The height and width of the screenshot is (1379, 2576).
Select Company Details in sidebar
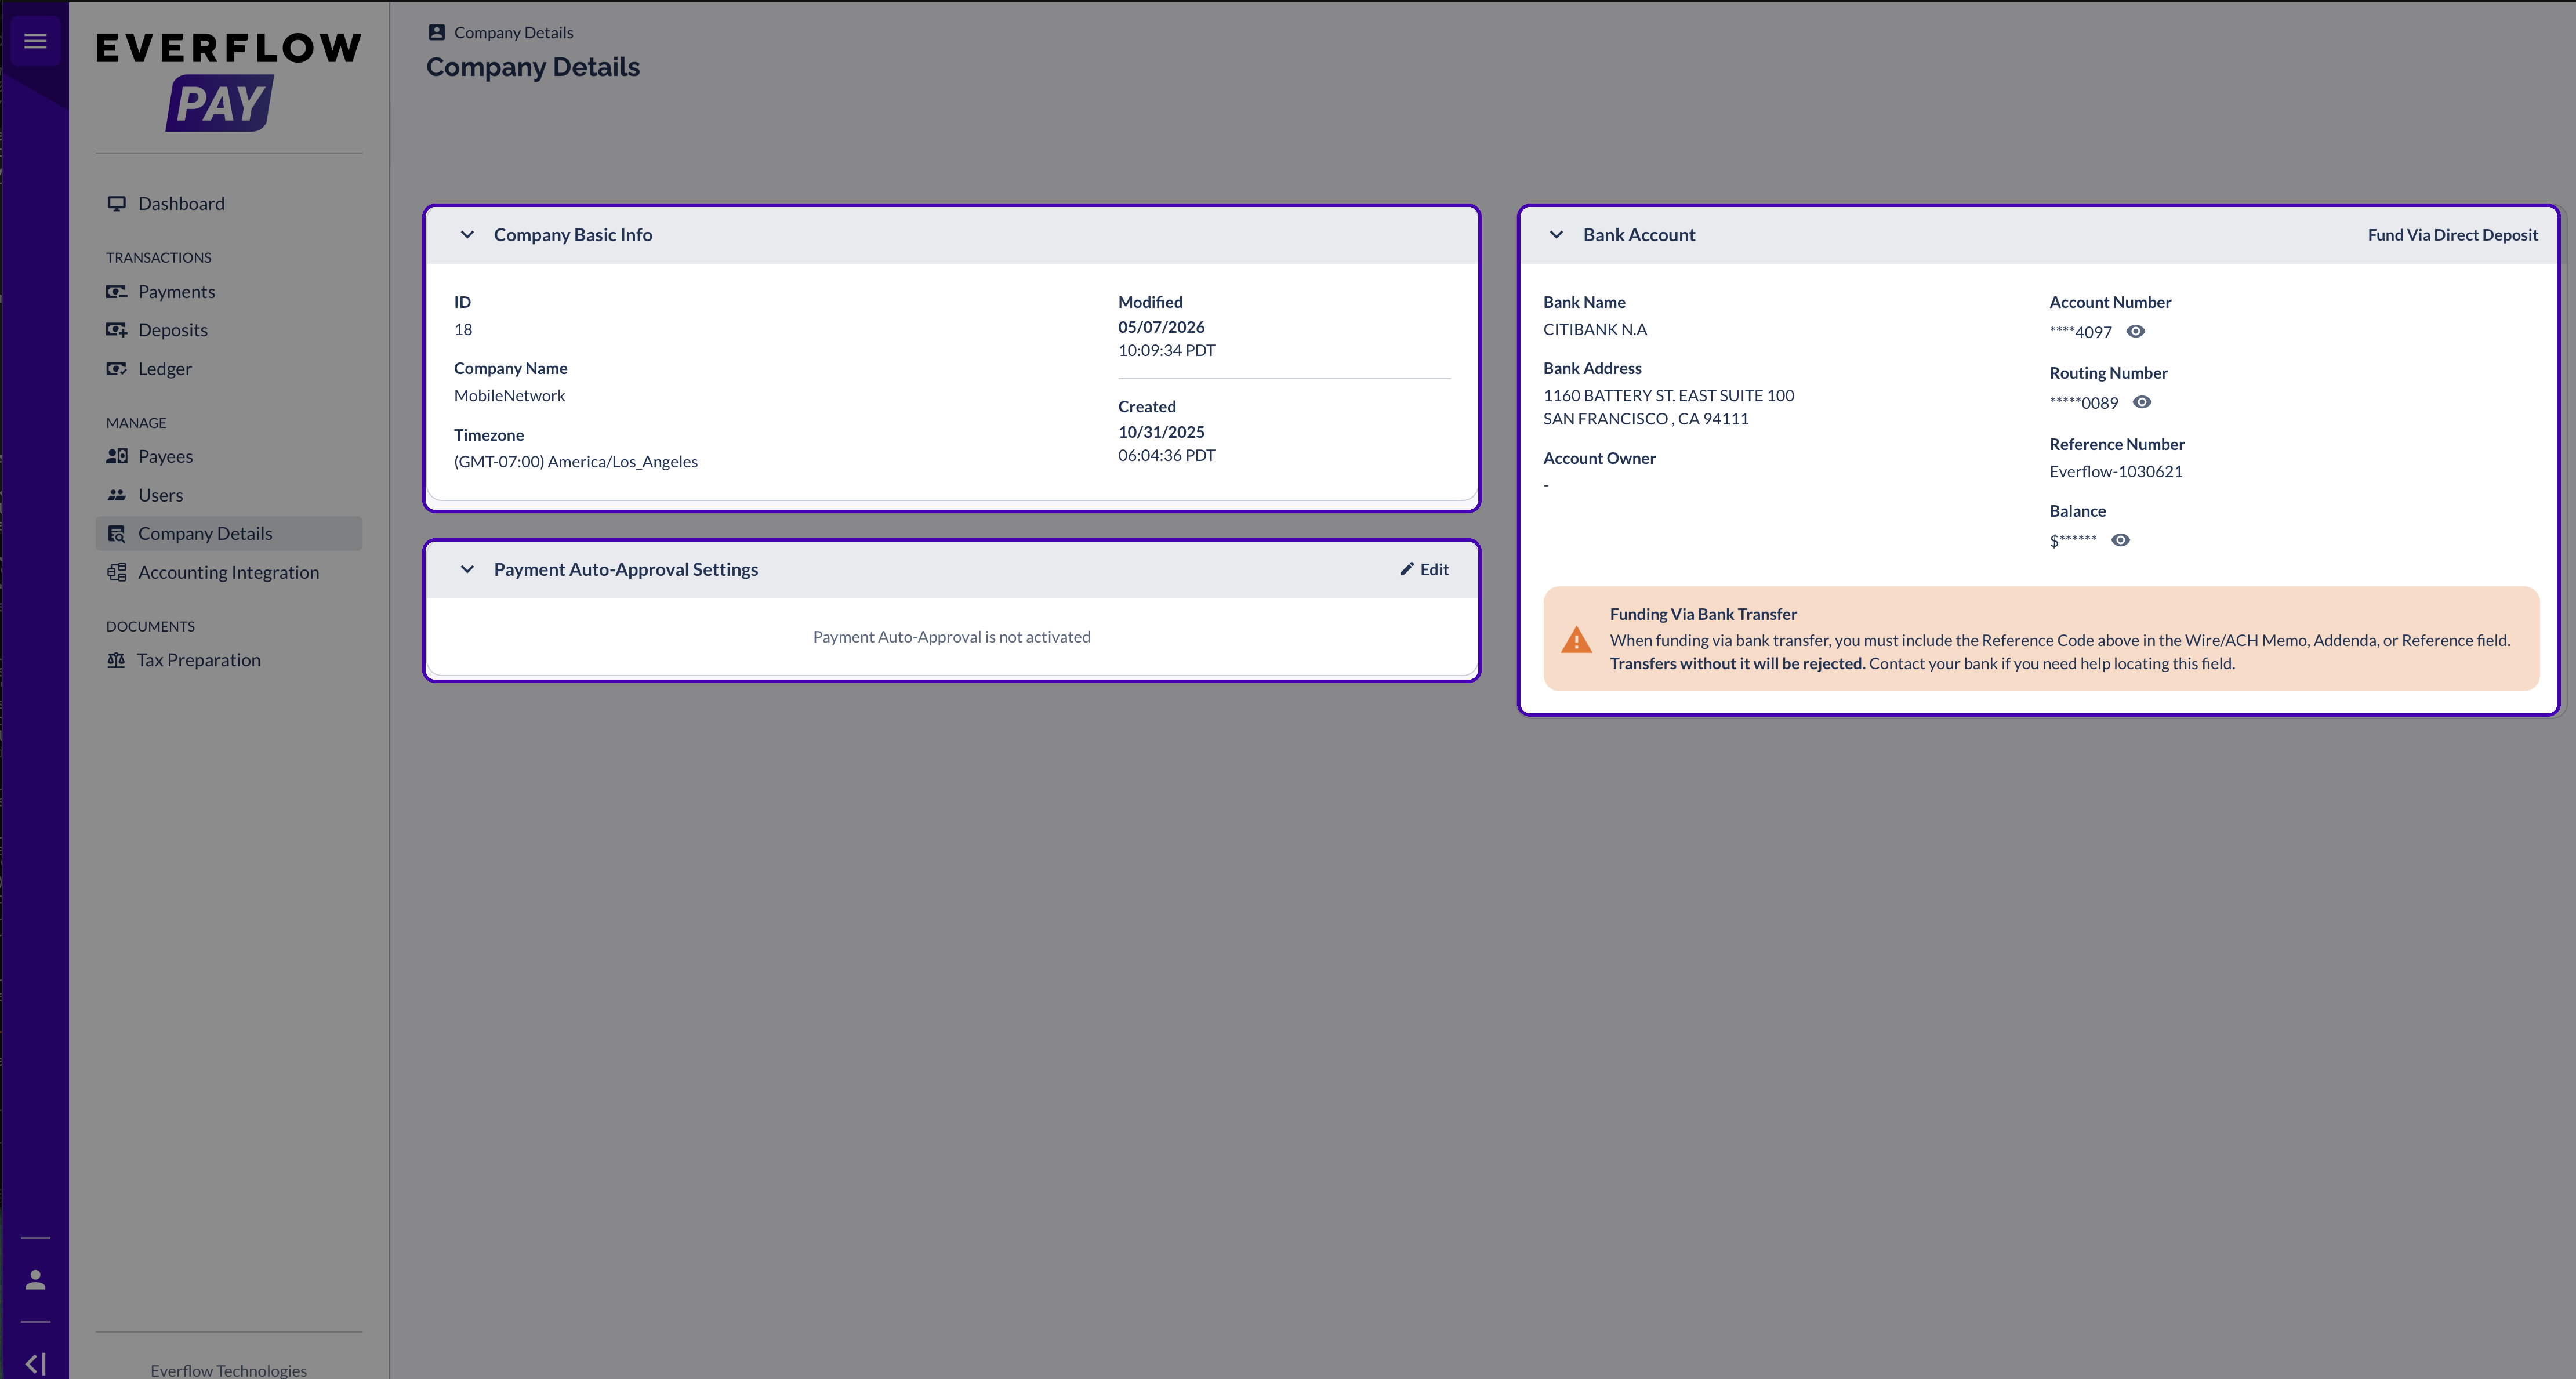pyautogui.click(x=229, y=534)
